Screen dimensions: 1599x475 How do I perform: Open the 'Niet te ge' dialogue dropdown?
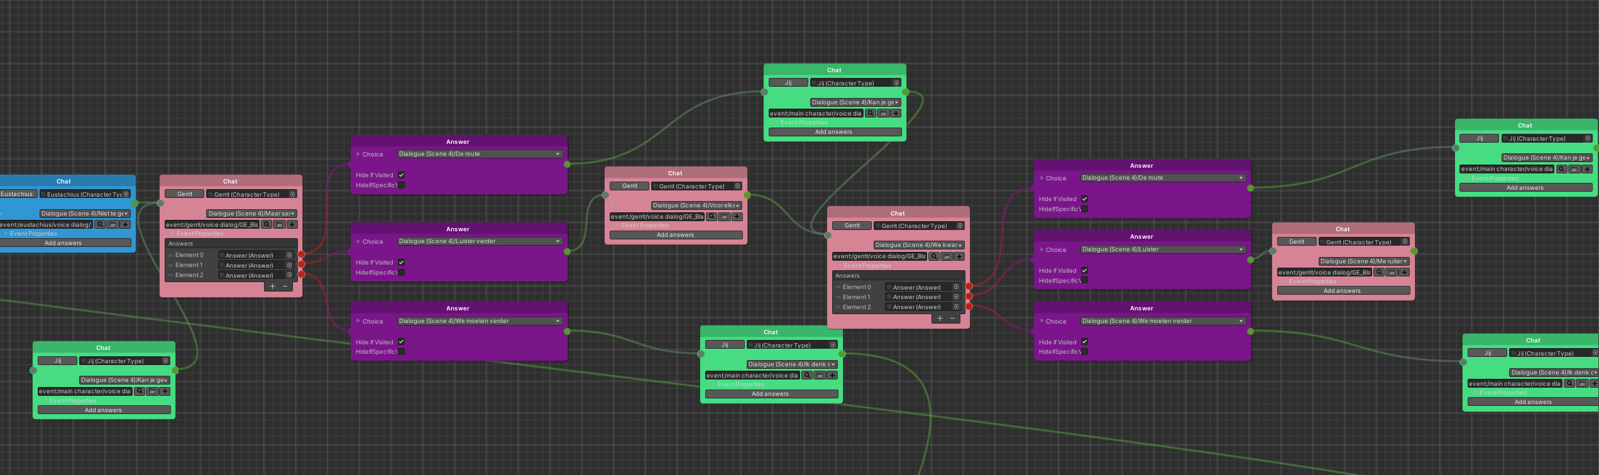tap(85, 214)
